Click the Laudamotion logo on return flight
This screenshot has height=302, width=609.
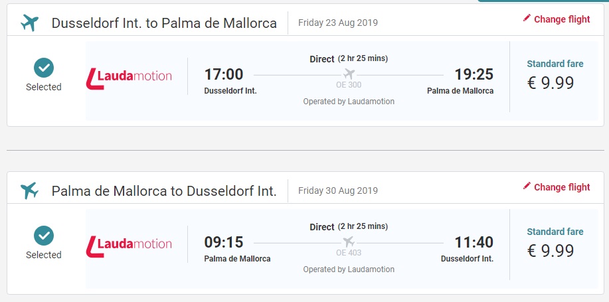coord(129,245)
